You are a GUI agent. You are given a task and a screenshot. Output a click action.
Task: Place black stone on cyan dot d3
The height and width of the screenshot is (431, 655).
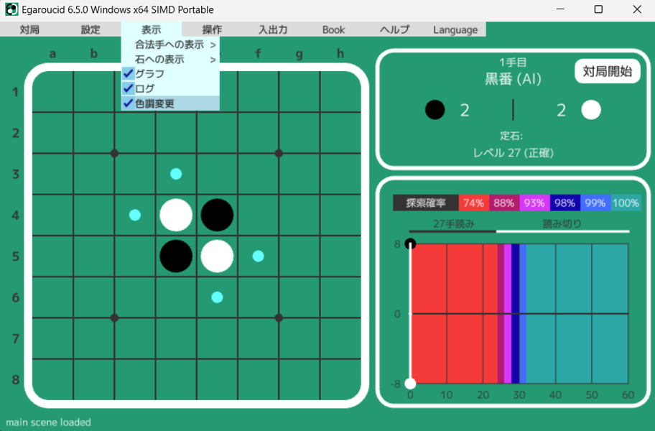point(176,174)
